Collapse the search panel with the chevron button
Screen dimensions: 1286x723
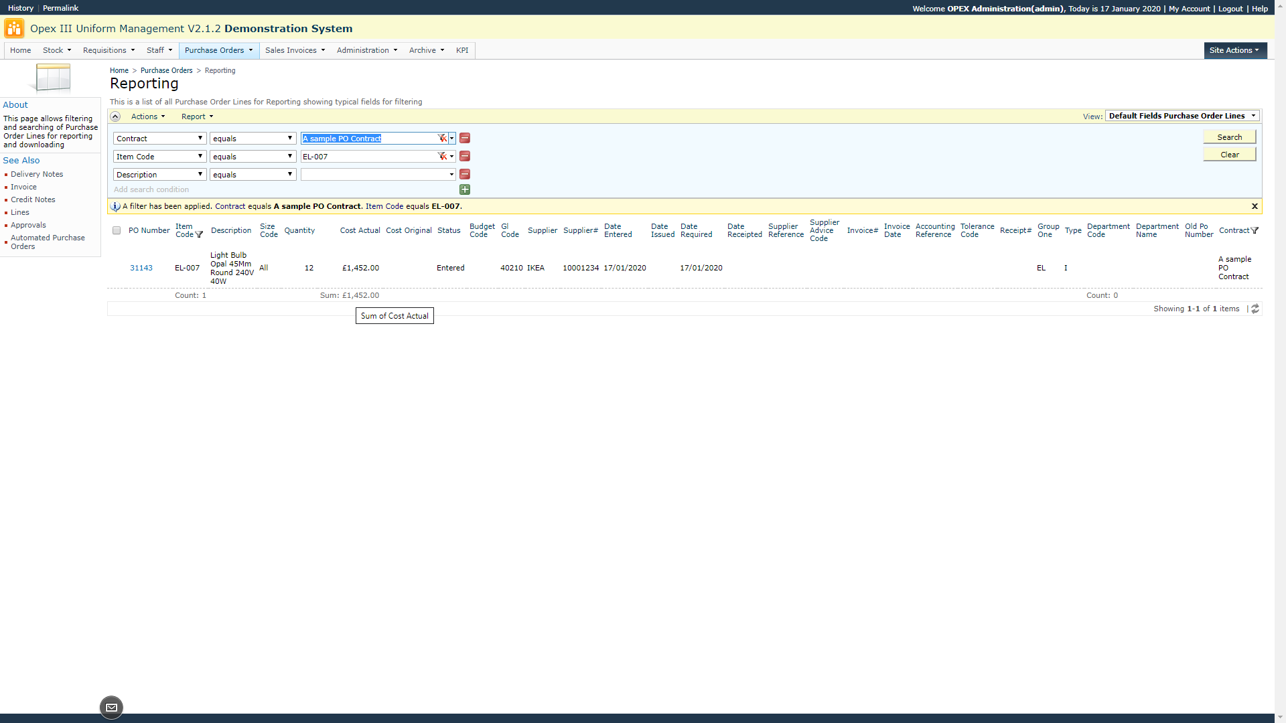pos(115,116)
